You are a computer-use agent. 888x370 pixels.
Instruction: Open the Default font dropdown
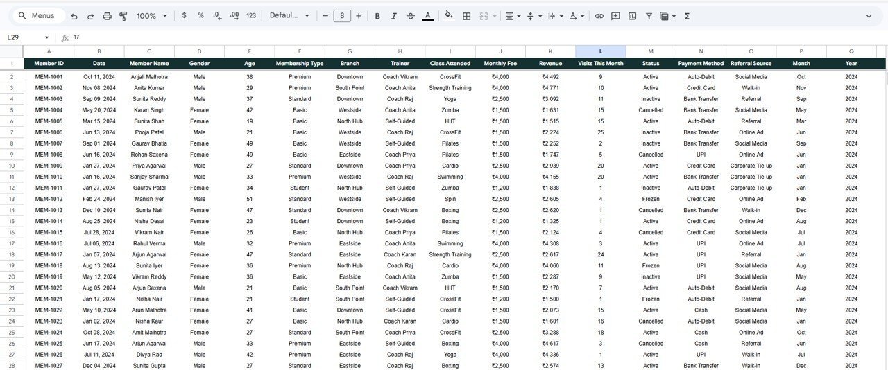[289, 16]
